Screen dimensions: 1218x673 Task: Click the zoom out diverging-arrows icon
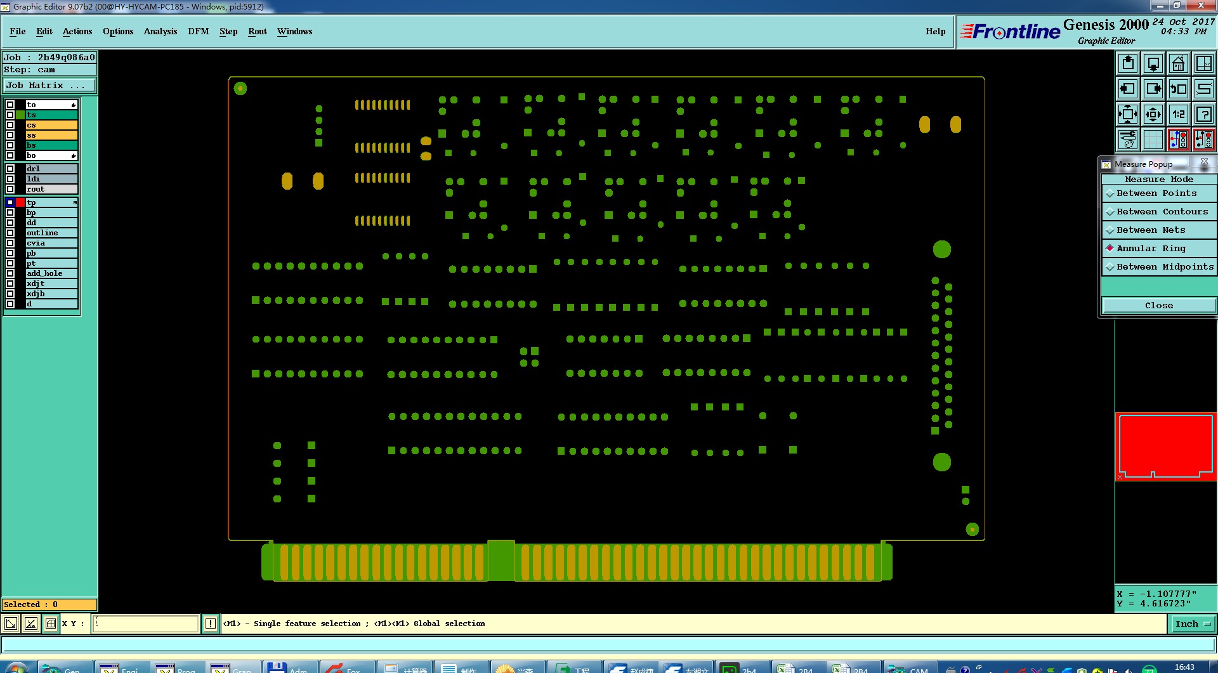point(1153,114)
